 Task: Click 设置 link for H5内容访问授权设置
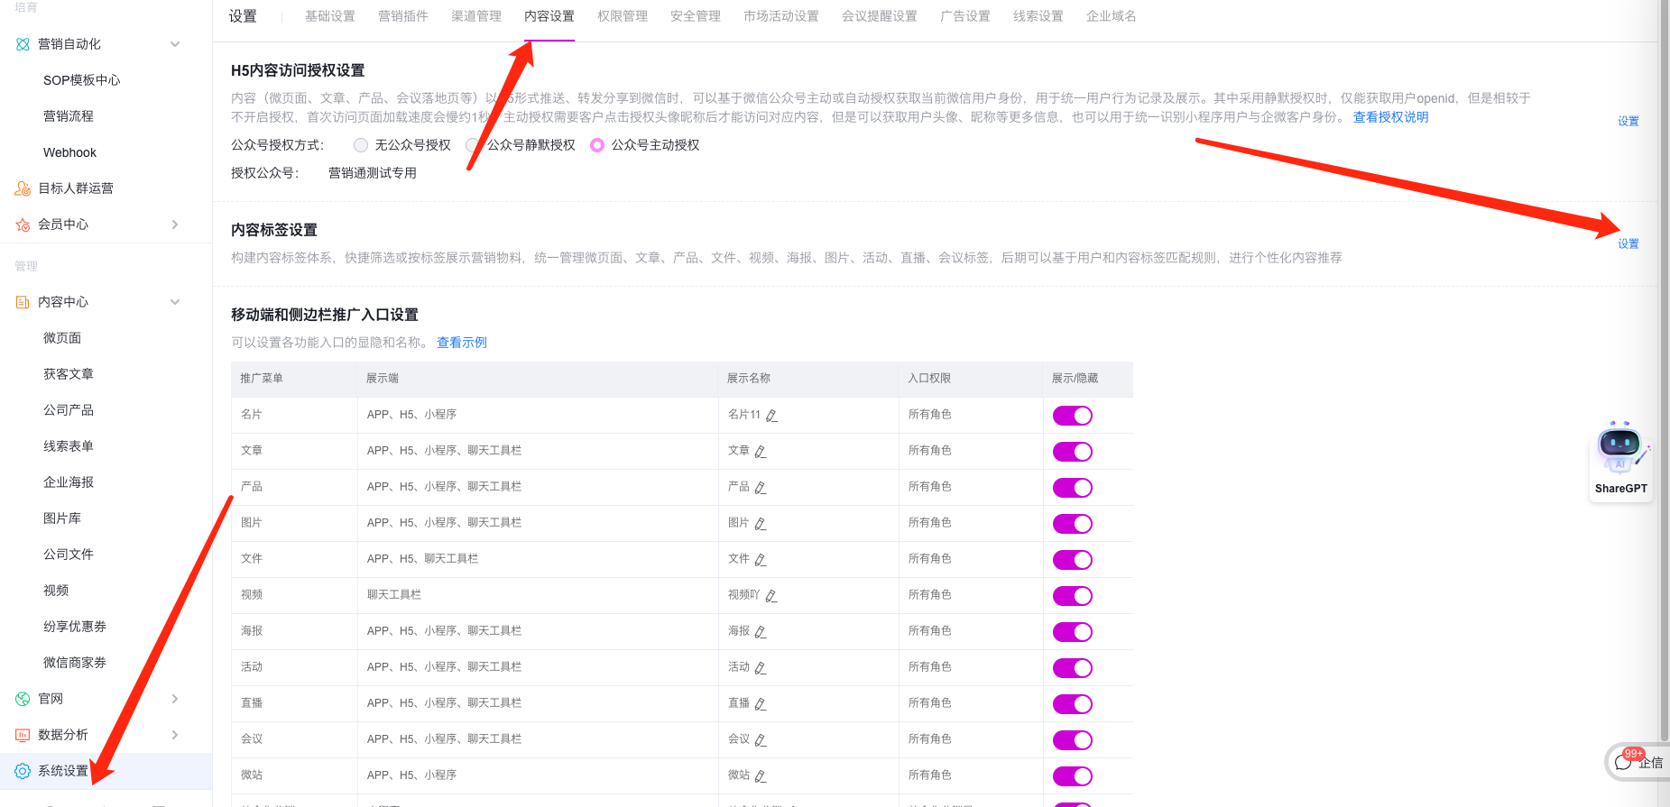pyautogui.click(x=1628, y=121)
